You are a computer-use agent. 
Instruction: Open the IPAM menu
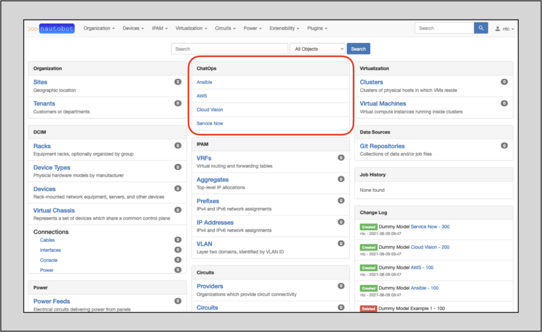click(159, 29)
